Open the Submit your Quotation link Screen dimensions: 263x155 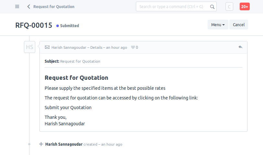[68, 108]
